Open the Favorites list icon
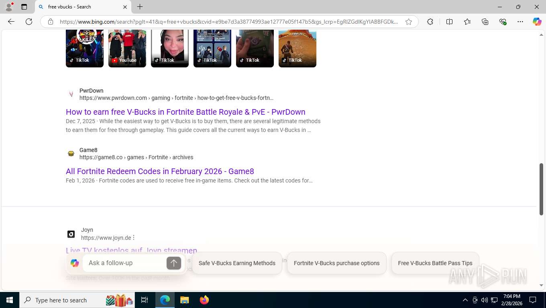The height and width of the screenshot is (308, 546). (x=467, y=22)
